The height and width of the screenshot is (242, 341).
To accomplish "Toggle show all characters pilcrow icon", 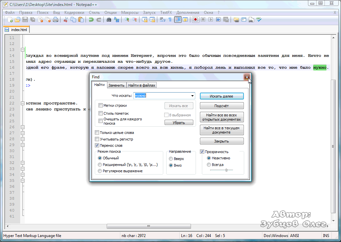I will pyautogui.click(x=170, y=20).
